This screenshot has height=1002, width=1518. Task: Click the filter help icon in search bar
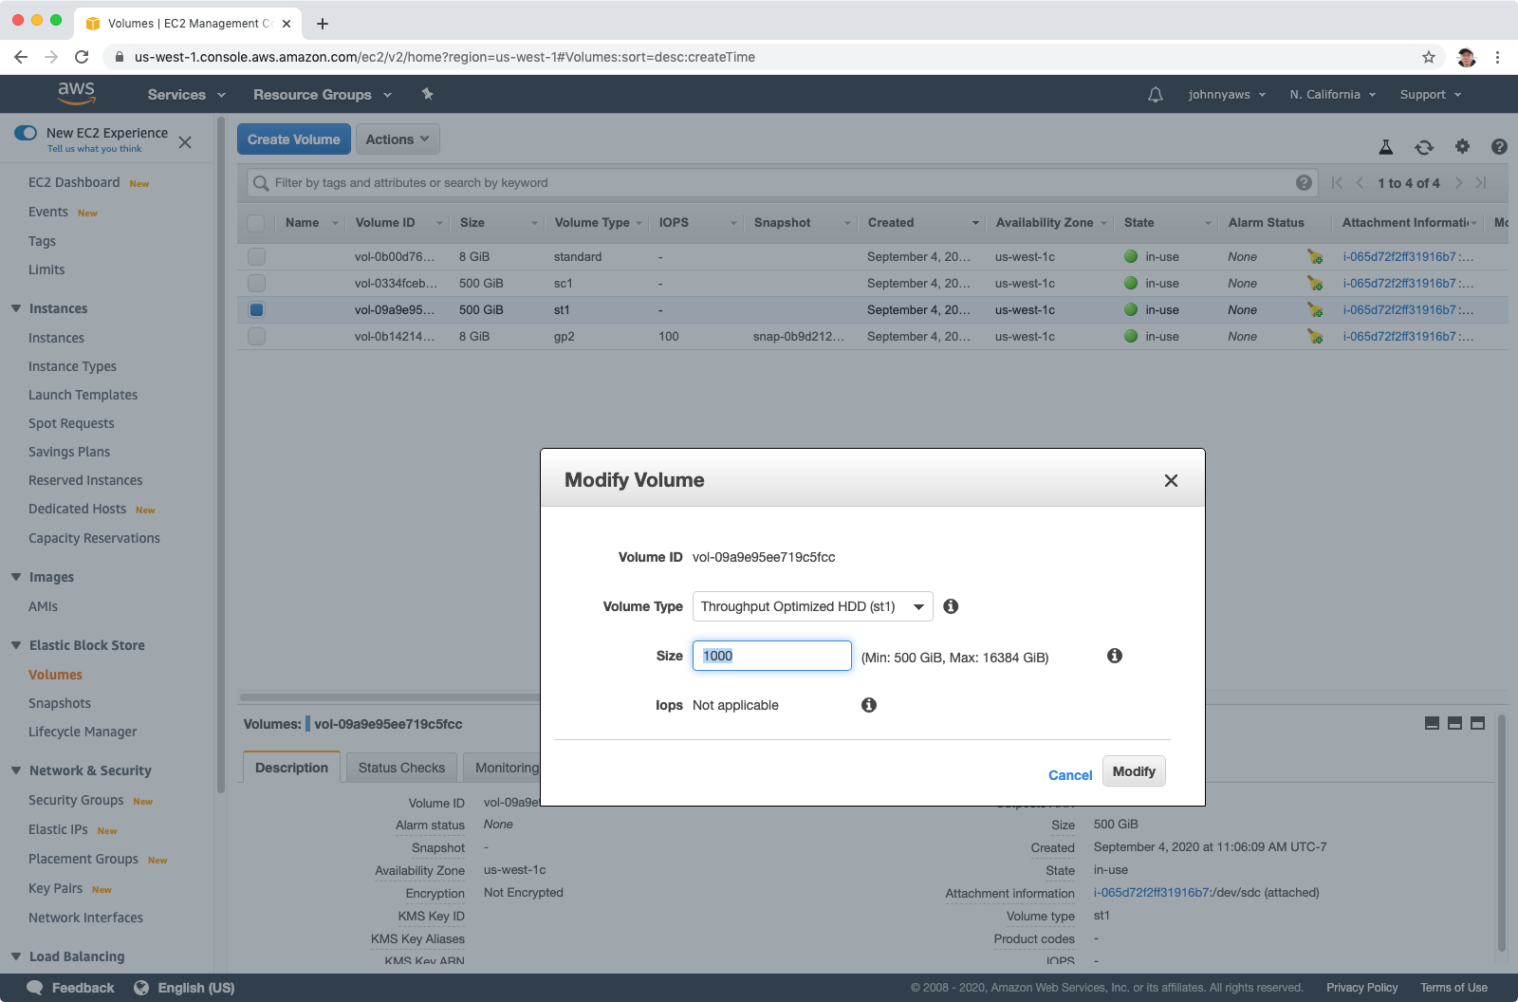1304,183
